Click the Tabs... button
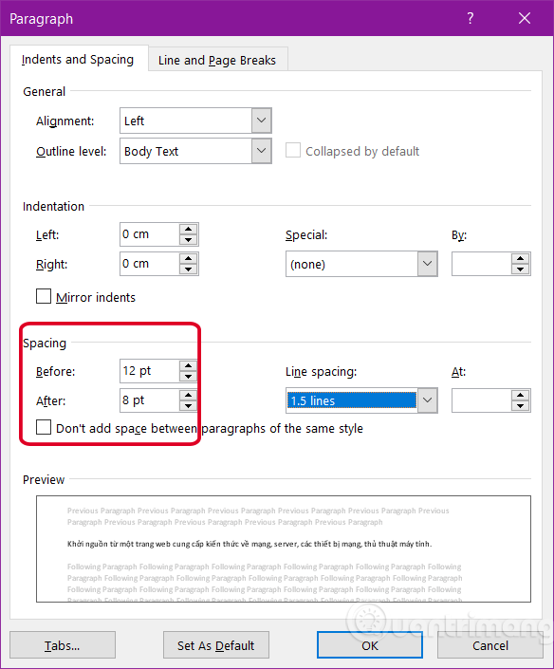This screenshot has height=669, width=554. pyautogui.click(x=63, y=645)
